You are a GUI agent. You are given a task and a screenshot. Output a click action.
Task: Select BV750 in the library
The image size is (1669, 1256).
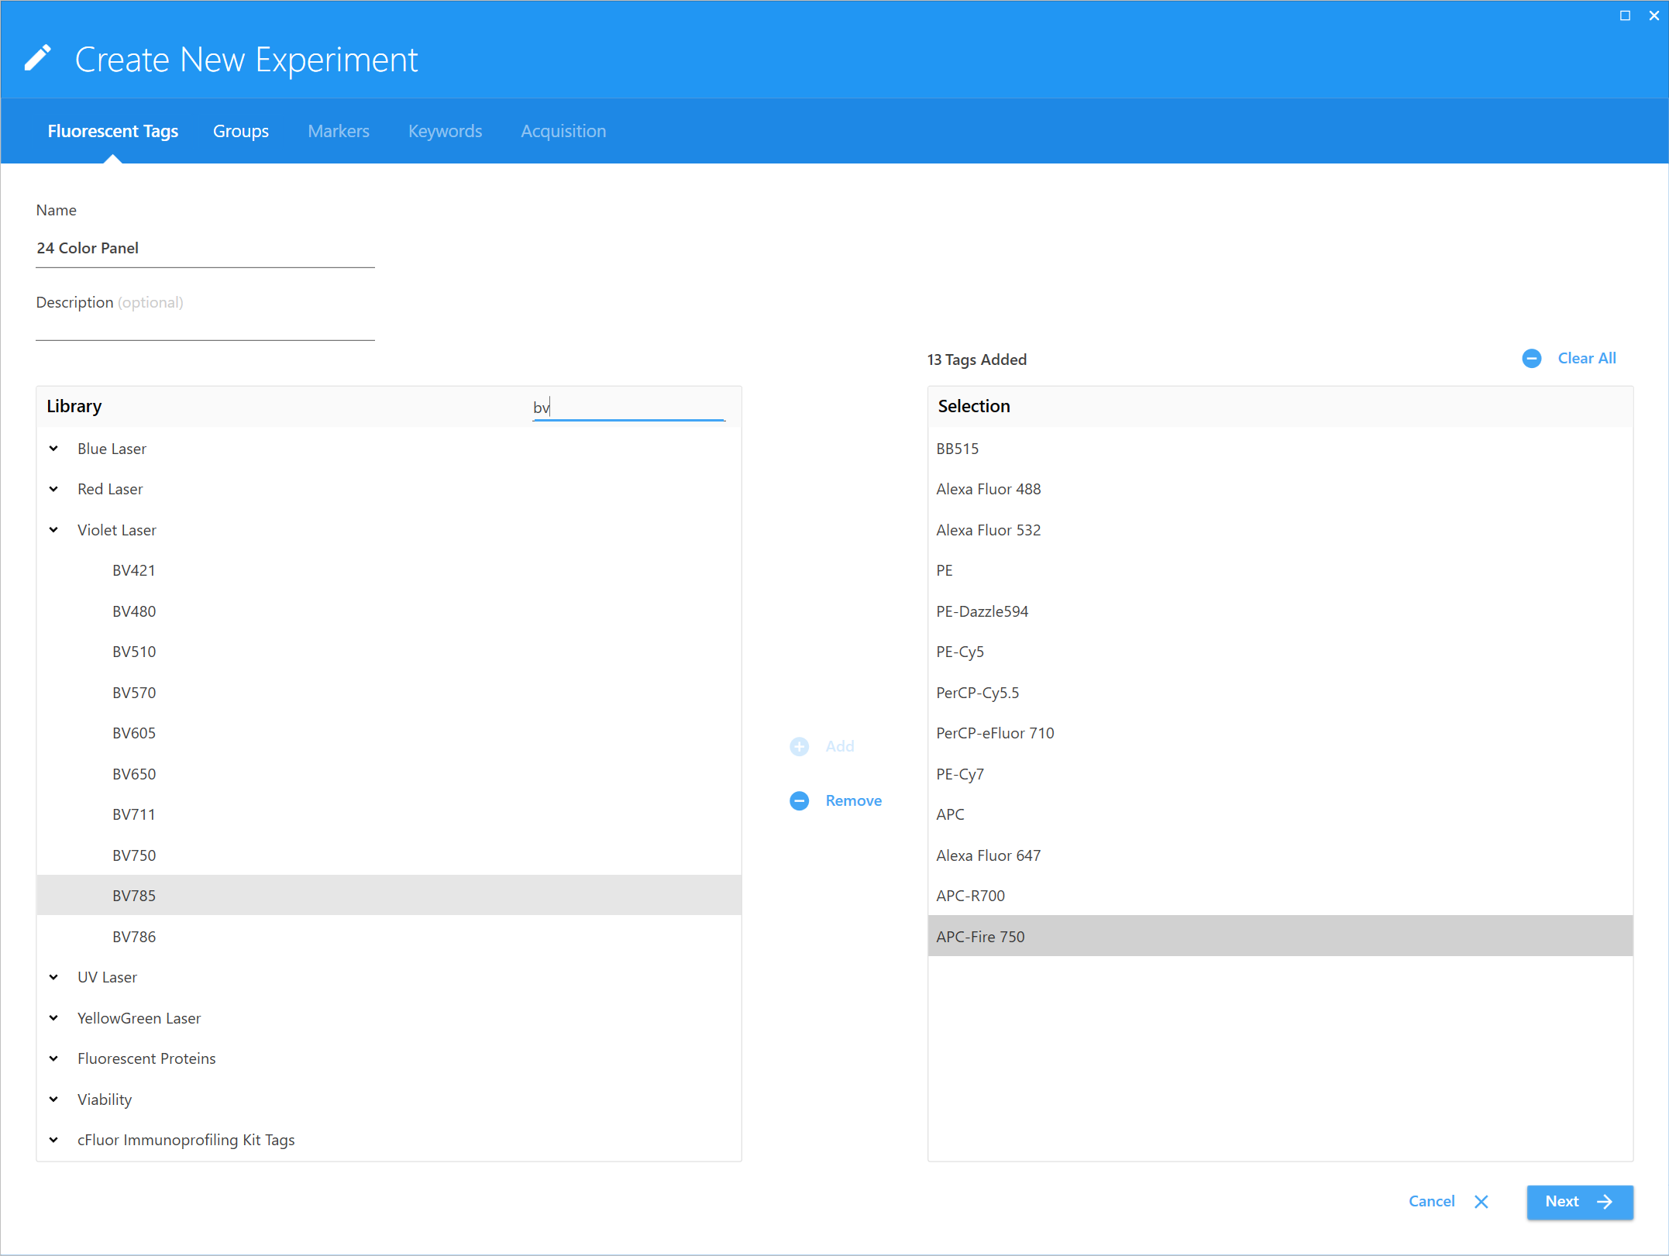click(x=389, y=855)
